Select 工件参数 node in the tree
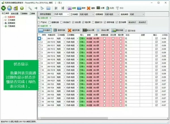170x124 pixels. (11, 20)
